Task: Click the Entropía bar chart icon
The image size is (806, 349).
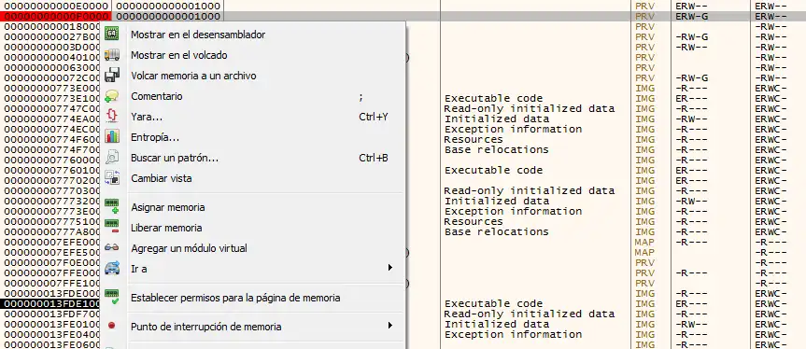Action: 111,137
